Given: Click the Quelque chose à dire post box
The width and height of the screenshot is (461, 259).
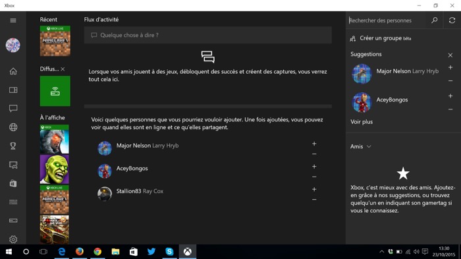Looking at the screenshot, I should pos(208,35).
